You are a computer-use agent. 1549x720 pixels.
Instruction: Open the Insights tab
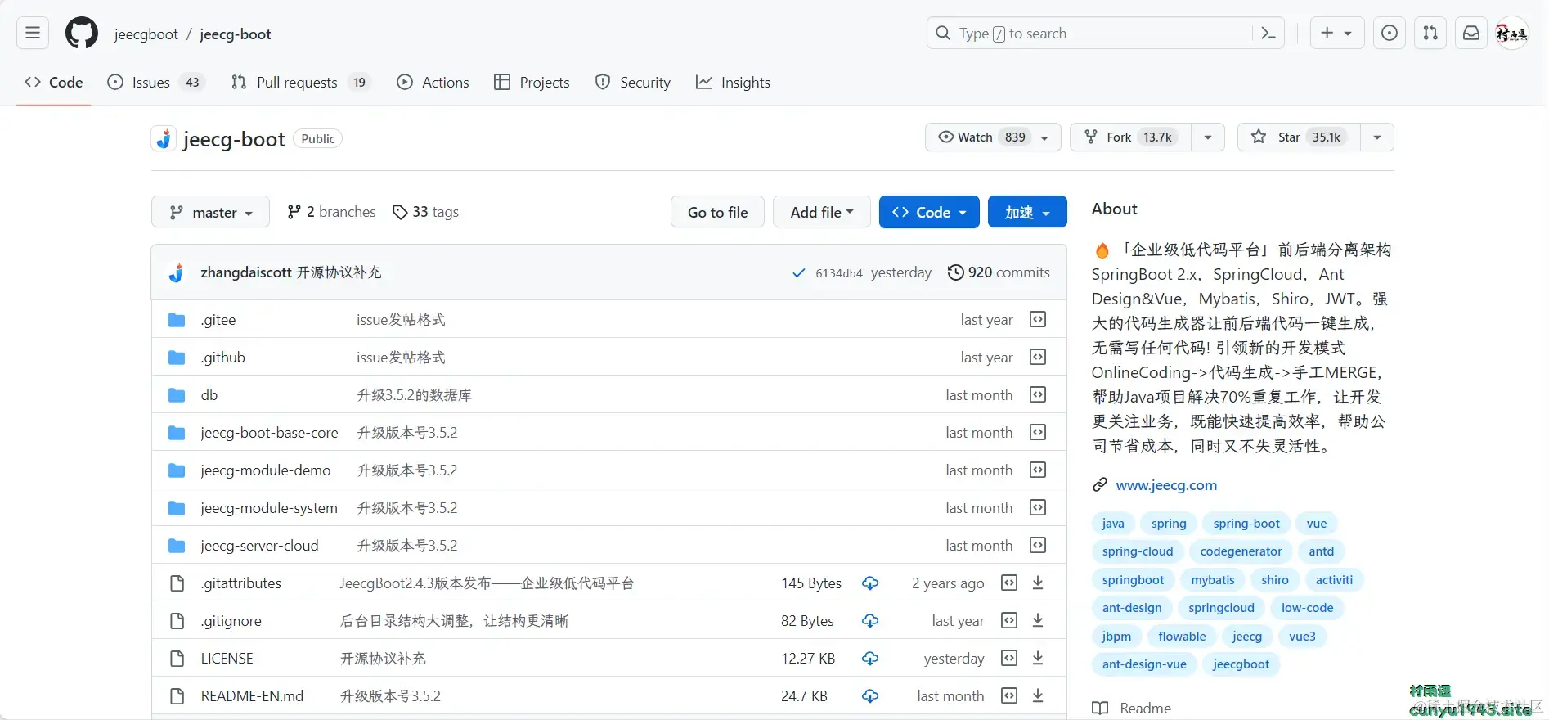[x=733, y=82]
